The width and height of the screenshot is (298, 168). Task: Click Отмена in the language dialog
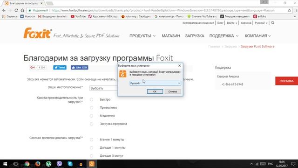coord(173,91)
